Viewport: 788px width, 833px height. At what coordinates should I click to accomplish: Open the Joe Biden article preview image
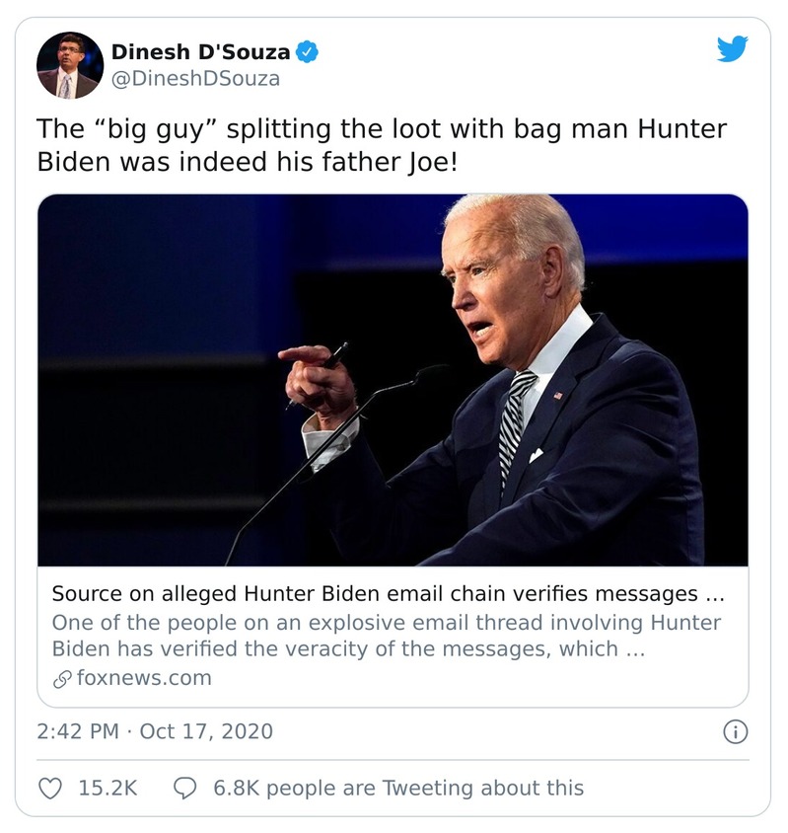(393, 379)
